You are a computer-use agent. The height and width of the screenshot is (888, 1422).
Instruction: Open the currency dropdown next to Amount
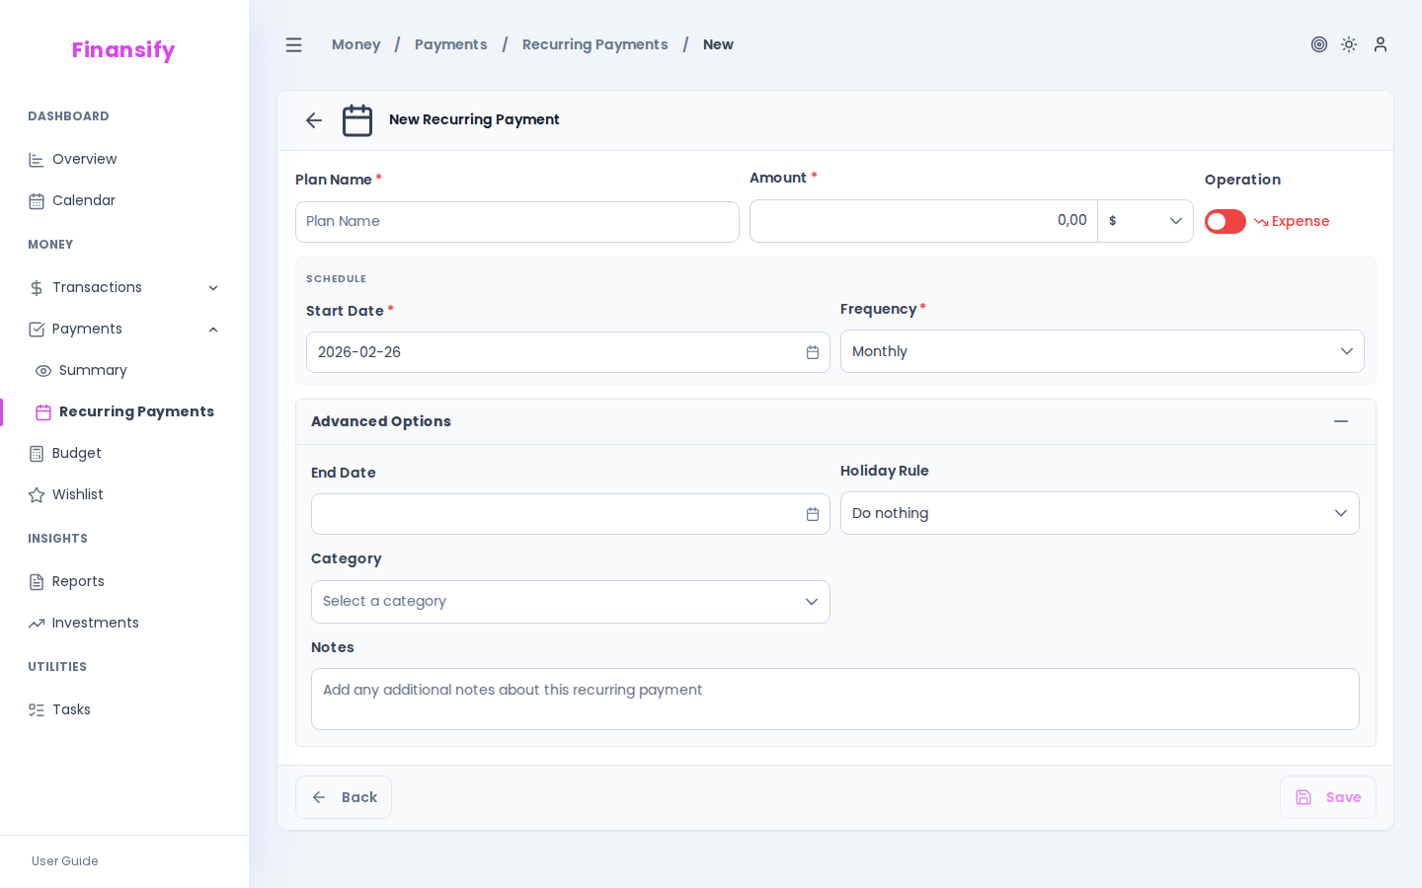point(1145,221)
